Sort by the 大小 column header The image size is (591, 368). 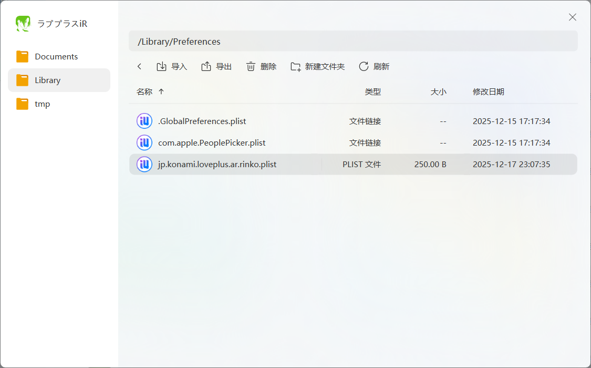pyautogui.click(x=438, y=91)
